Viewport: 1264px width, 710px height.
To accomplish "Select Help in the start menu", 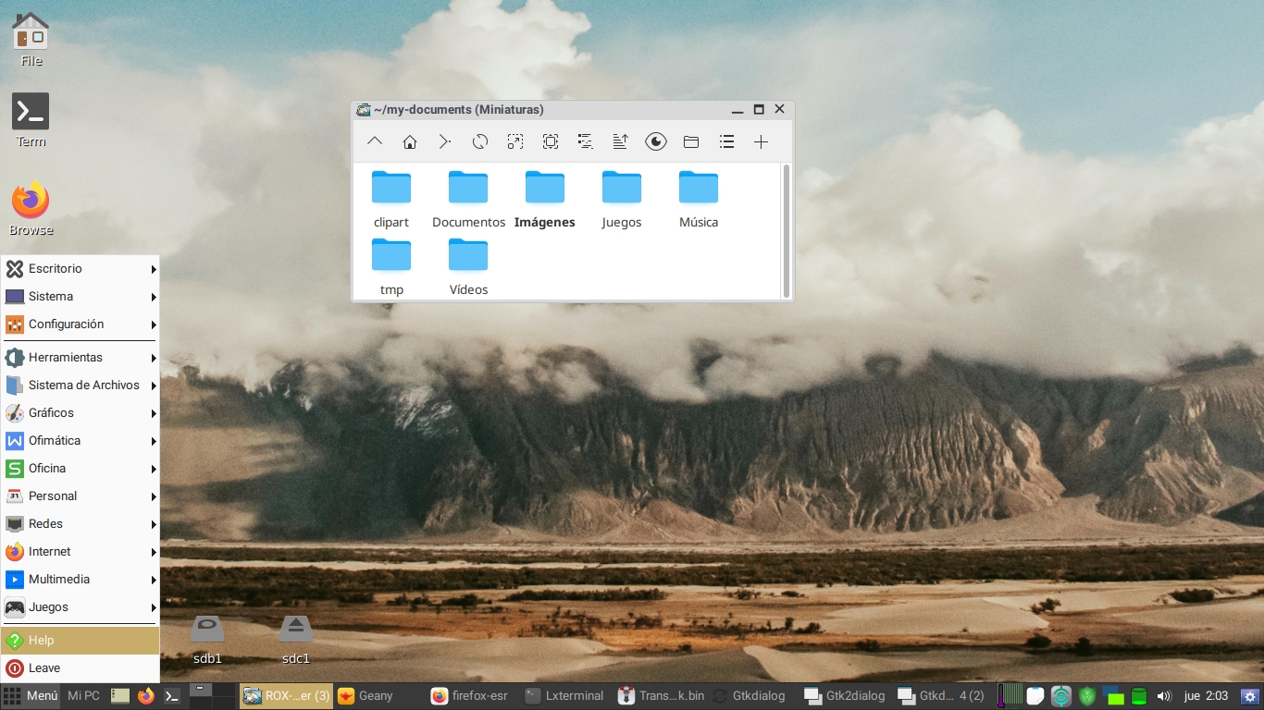I will click(81, 641).
